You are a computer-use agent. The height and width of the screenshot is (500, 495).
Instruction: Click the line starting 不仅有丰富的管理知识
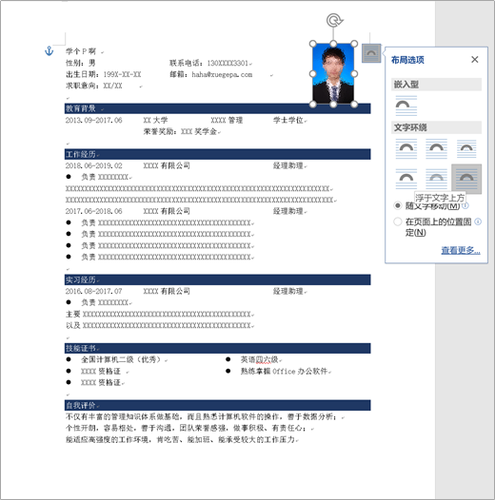pyautogui.click(x=201, y=416)
